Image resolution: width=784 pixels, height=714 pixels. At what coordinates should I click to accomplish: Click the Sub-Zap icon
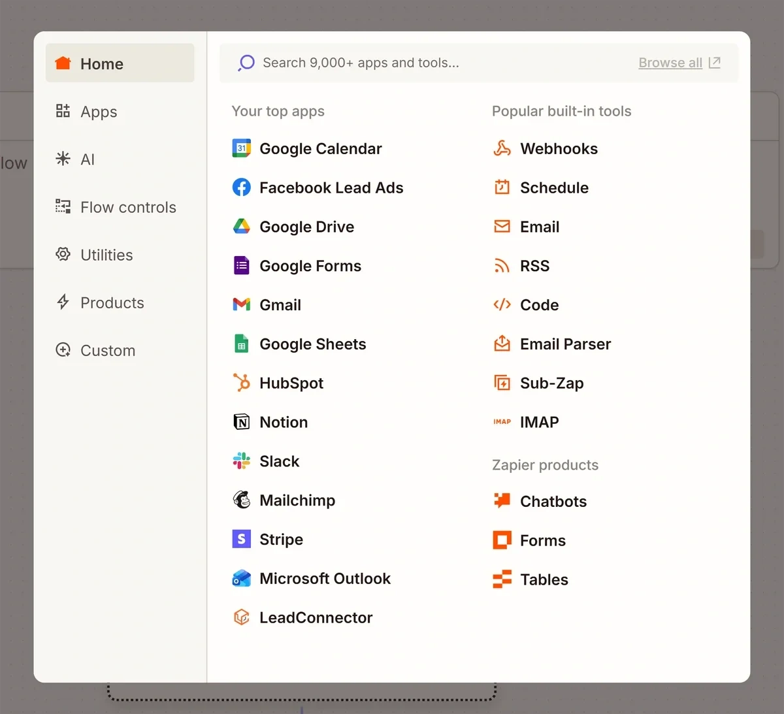tap(502, 383)
